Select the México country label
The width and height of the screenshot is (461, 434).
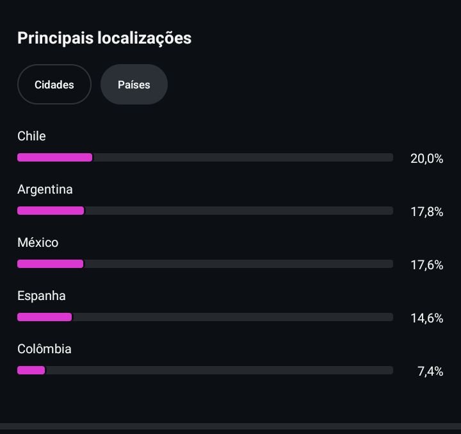coord(38,242)
